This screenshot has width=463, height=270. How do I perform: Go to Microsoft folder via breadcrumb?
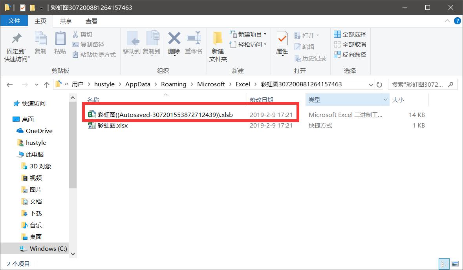coord(211,84)
